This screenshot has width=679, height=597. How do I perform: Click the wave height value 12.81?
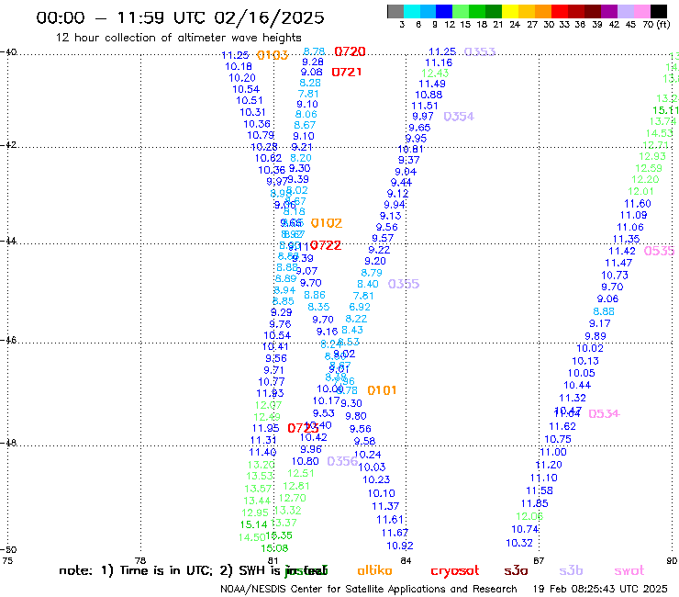[x=296, y=486]
